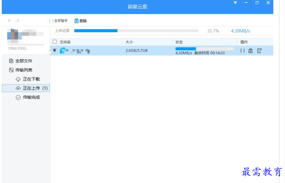Open the title bar dropdown menu arrow
This screenshot has height=183, width=285.
235,3
